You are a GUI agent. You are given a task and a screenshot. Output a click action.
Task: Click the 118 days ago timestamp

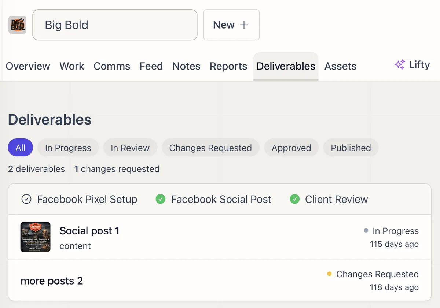point(394,287)
